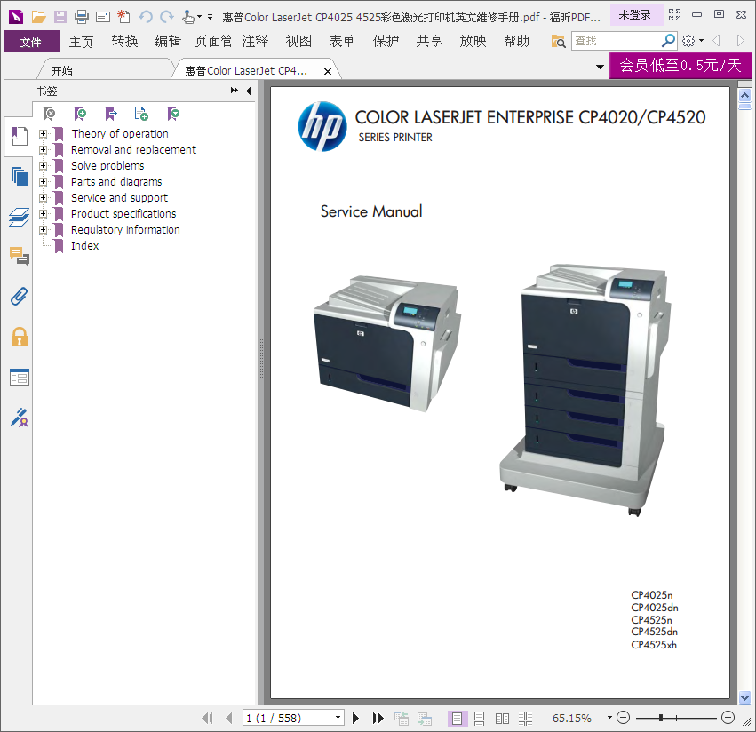This screenshot has height=732, width=756.
Task: Collapse the bookmarks panel with the left arrow
Action: pos(249,91)
